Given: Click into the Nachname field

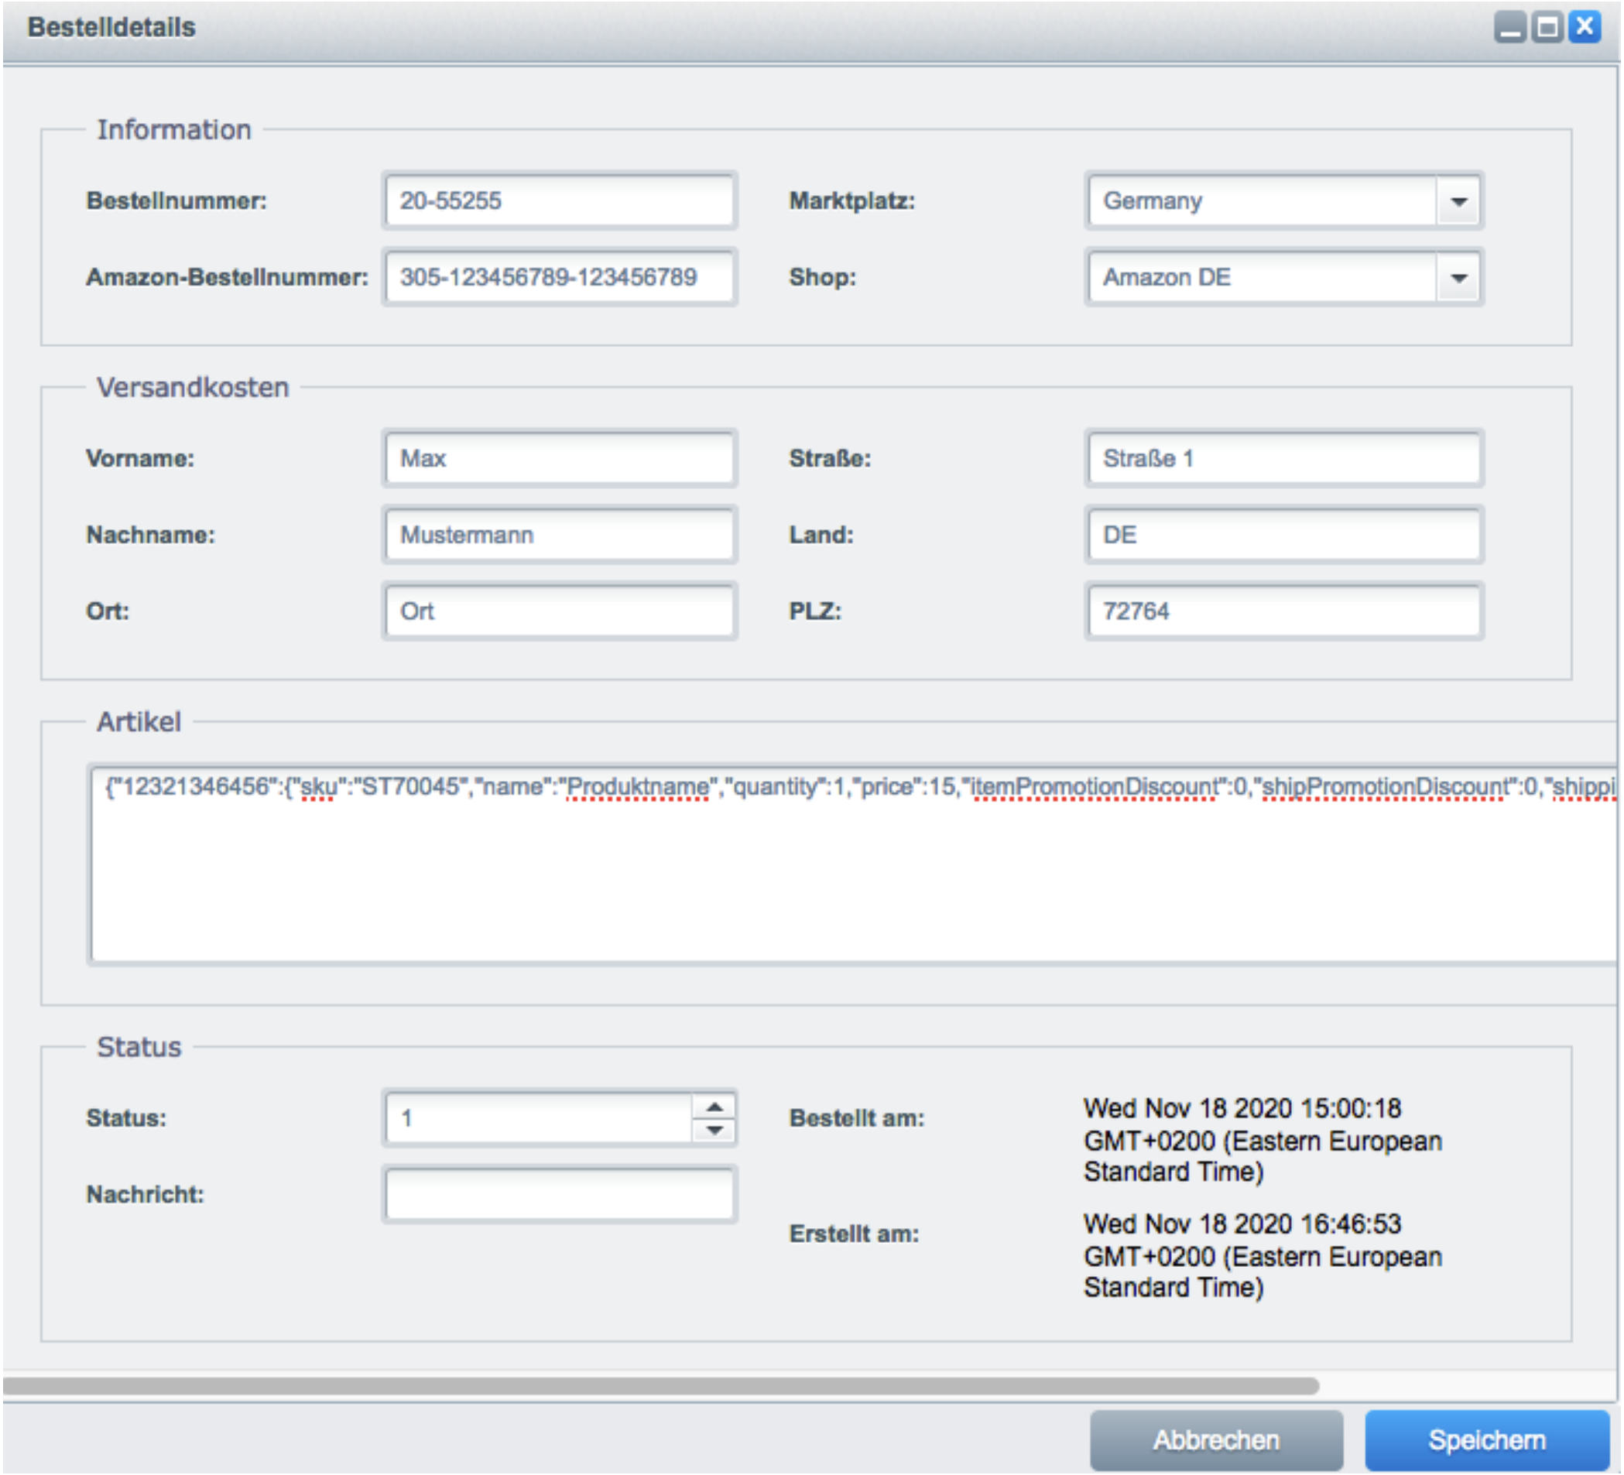Looking at the screenshot, I should [x=559, y=535].
